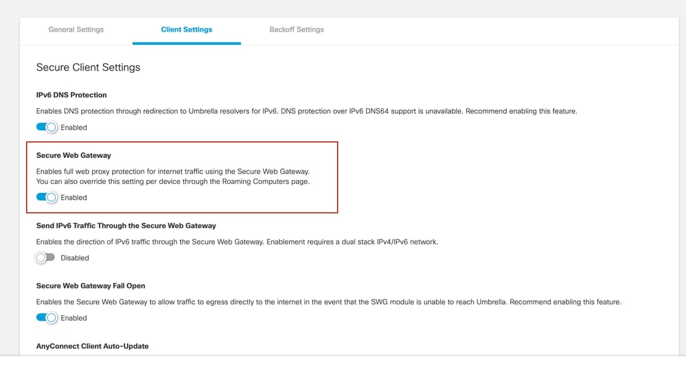
Task: Click 'Enabled' label under IPv6 DNS Protection
Action: (x=73, y=127)
